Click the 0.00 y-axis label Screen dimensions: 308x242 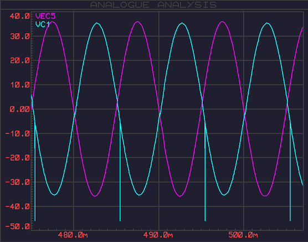(19, 109)
